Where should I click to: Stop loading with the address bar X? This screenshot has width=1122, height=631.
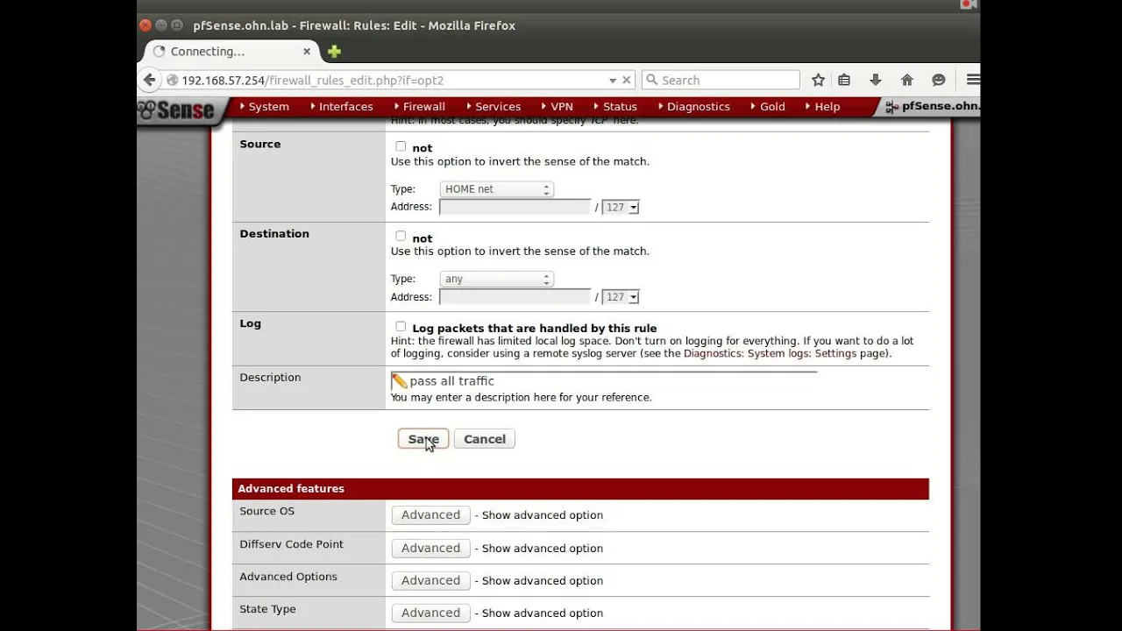coord(627,80)
